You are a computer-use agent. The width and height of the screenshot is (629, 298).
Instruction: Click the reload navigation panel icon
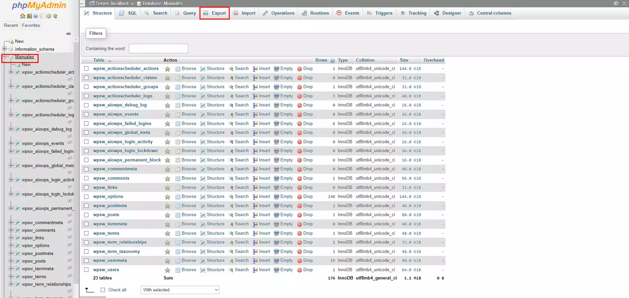pos(55,16)
